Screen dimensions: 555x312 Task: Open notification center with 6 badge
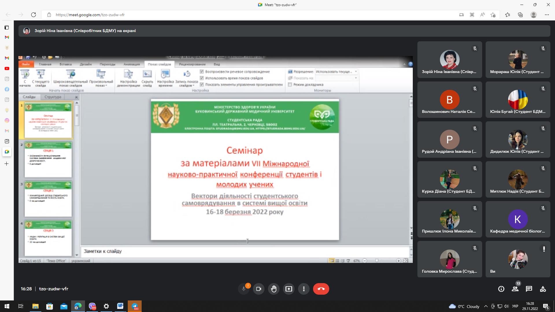coord(546,307)
